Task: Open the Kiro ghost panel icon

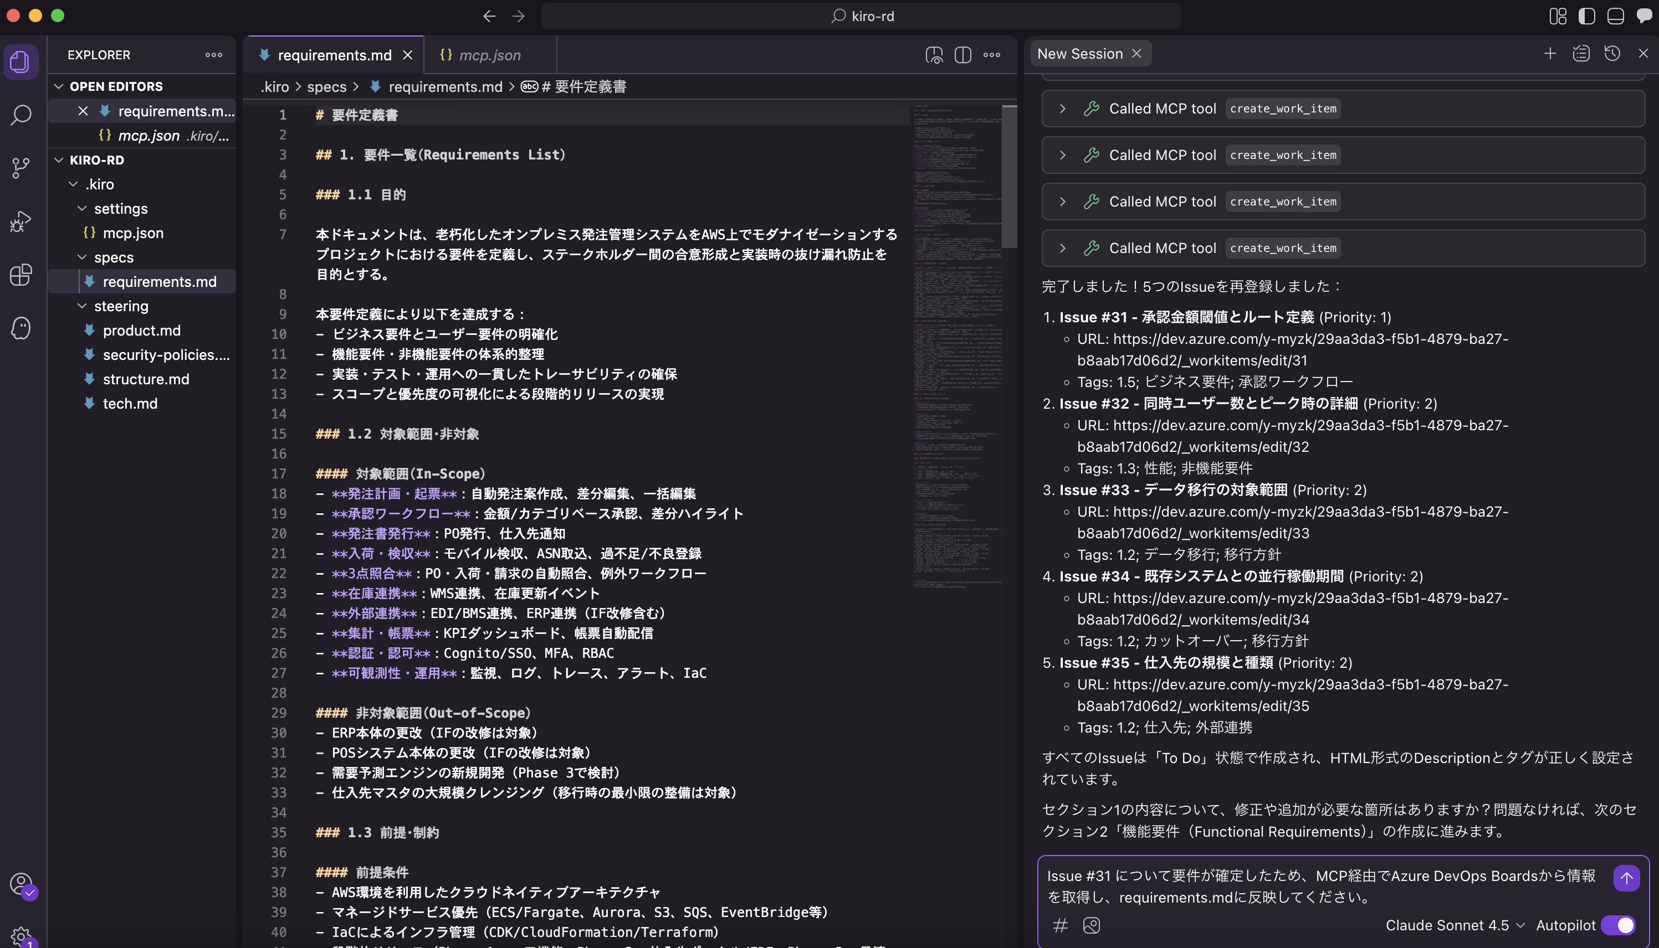Action: [x=21, y=327]
